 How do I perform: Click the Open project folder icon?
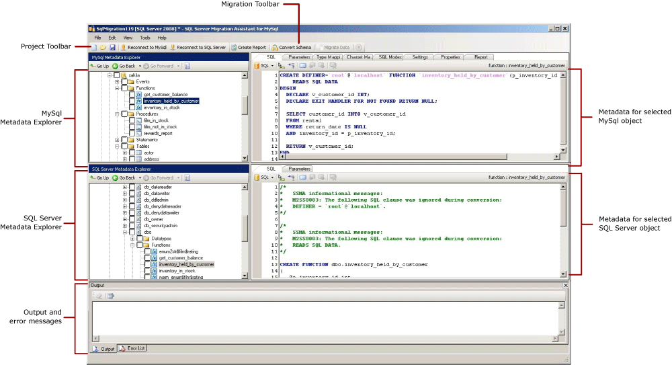[x=103, y=48]
